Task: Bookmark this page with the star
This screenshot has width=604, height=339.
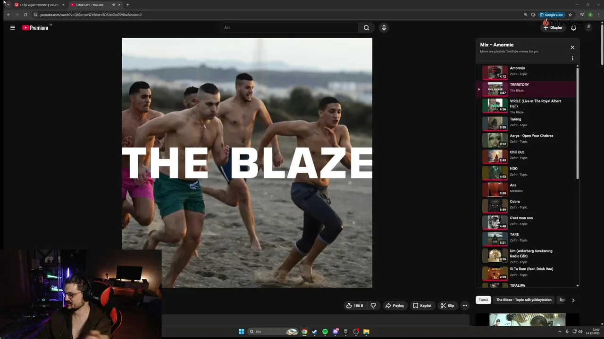Action: pyautogui.click(x=570, y=15)
